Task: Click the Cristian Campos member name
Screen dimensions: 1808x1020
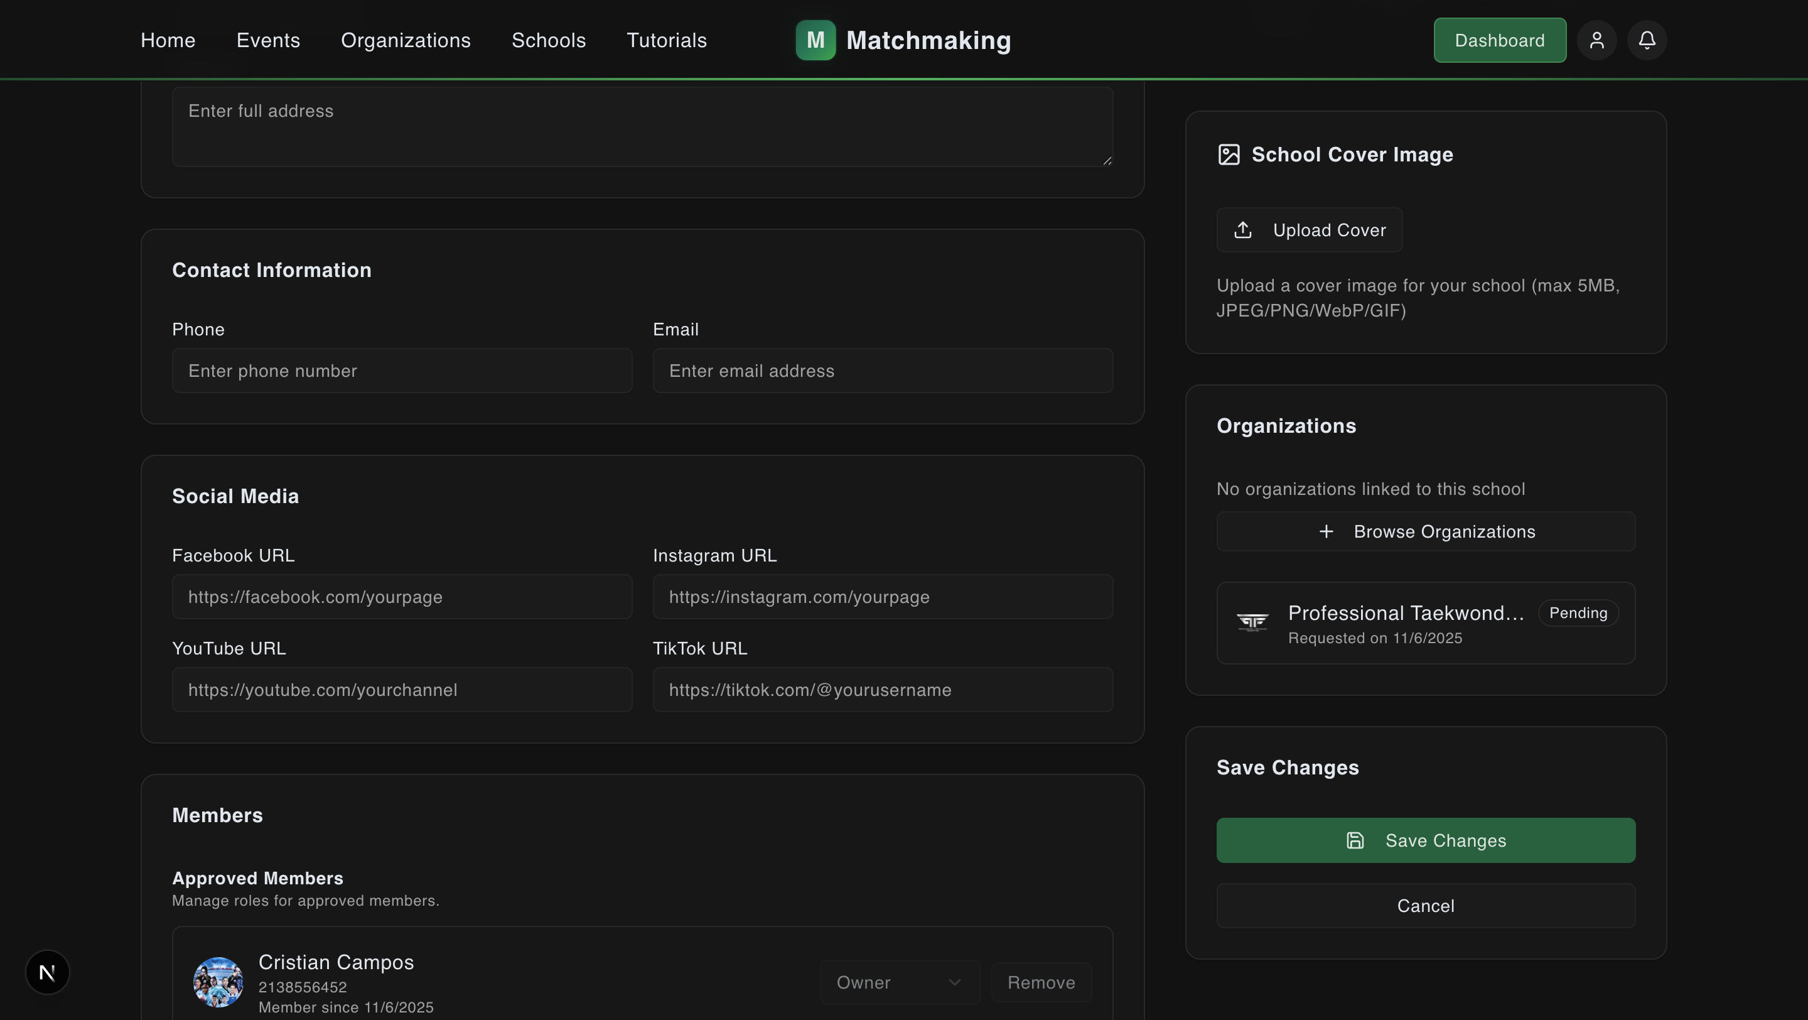Action: click(336, 962)
